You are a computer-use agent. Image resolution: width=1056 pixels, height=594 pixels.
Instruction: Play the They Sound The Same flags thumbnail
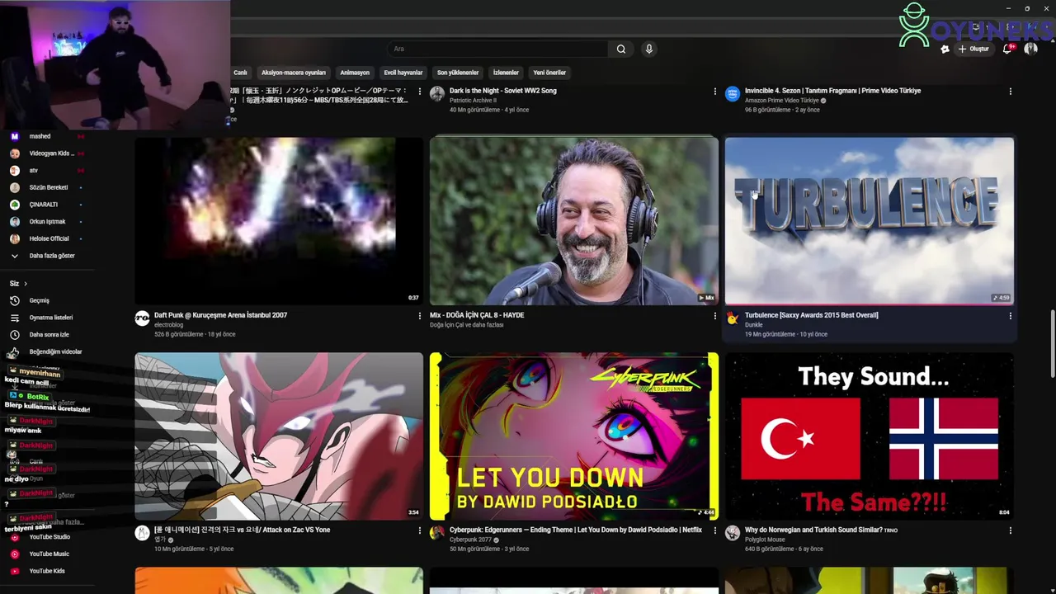point(870,436)
